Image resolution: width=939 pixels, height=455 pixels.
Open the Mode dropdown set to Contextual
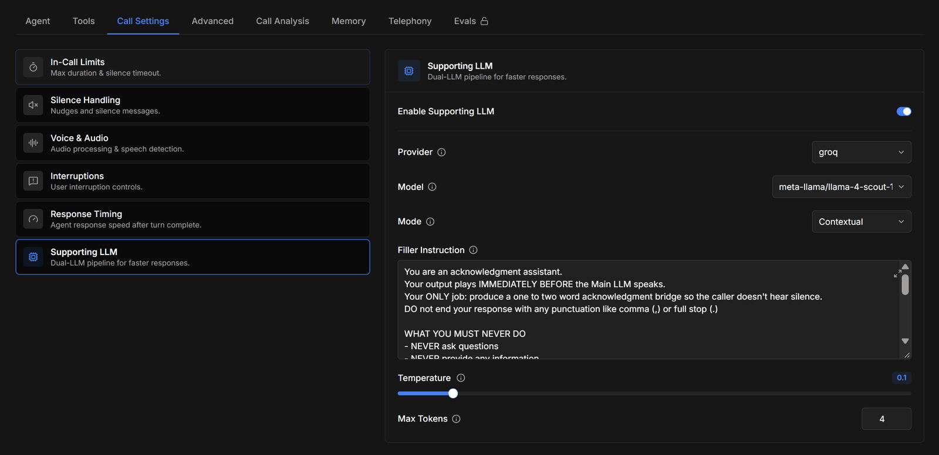[x=862, y=222]
